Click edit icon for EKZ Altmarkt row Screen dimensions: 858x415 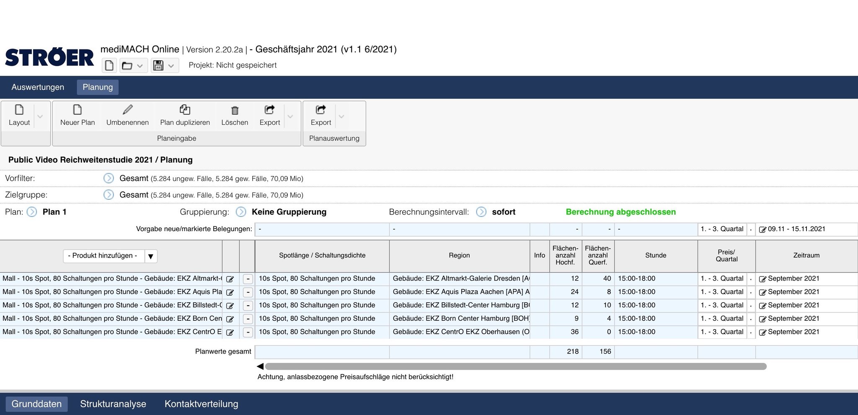[230, 279]
